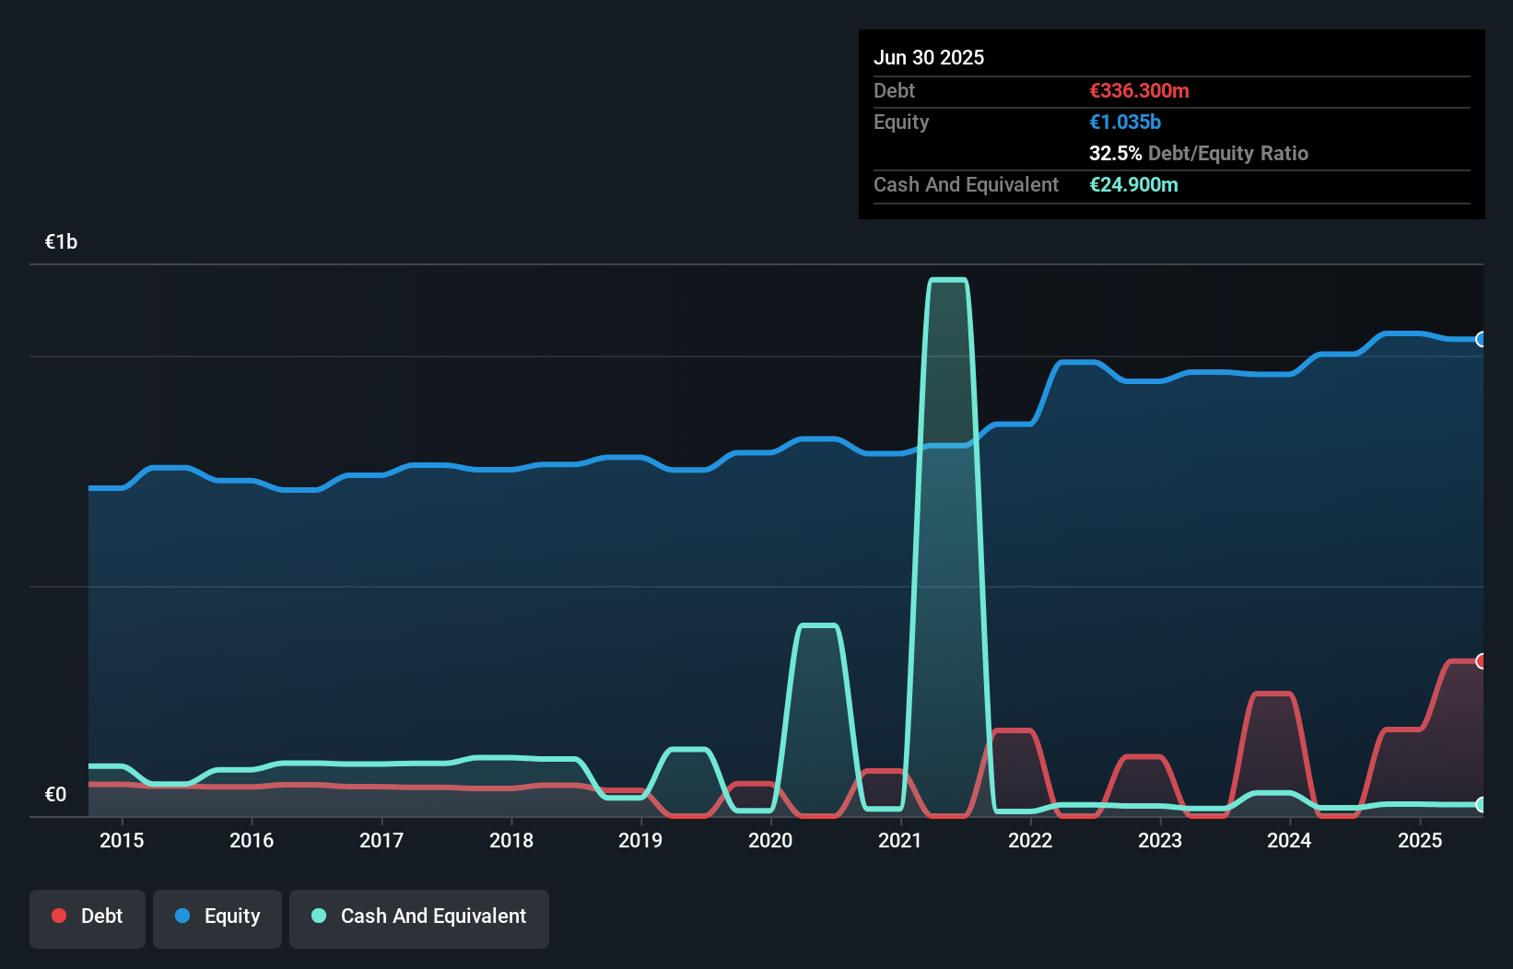Toggle the Cash And Equivalent series off

[419, 916]
